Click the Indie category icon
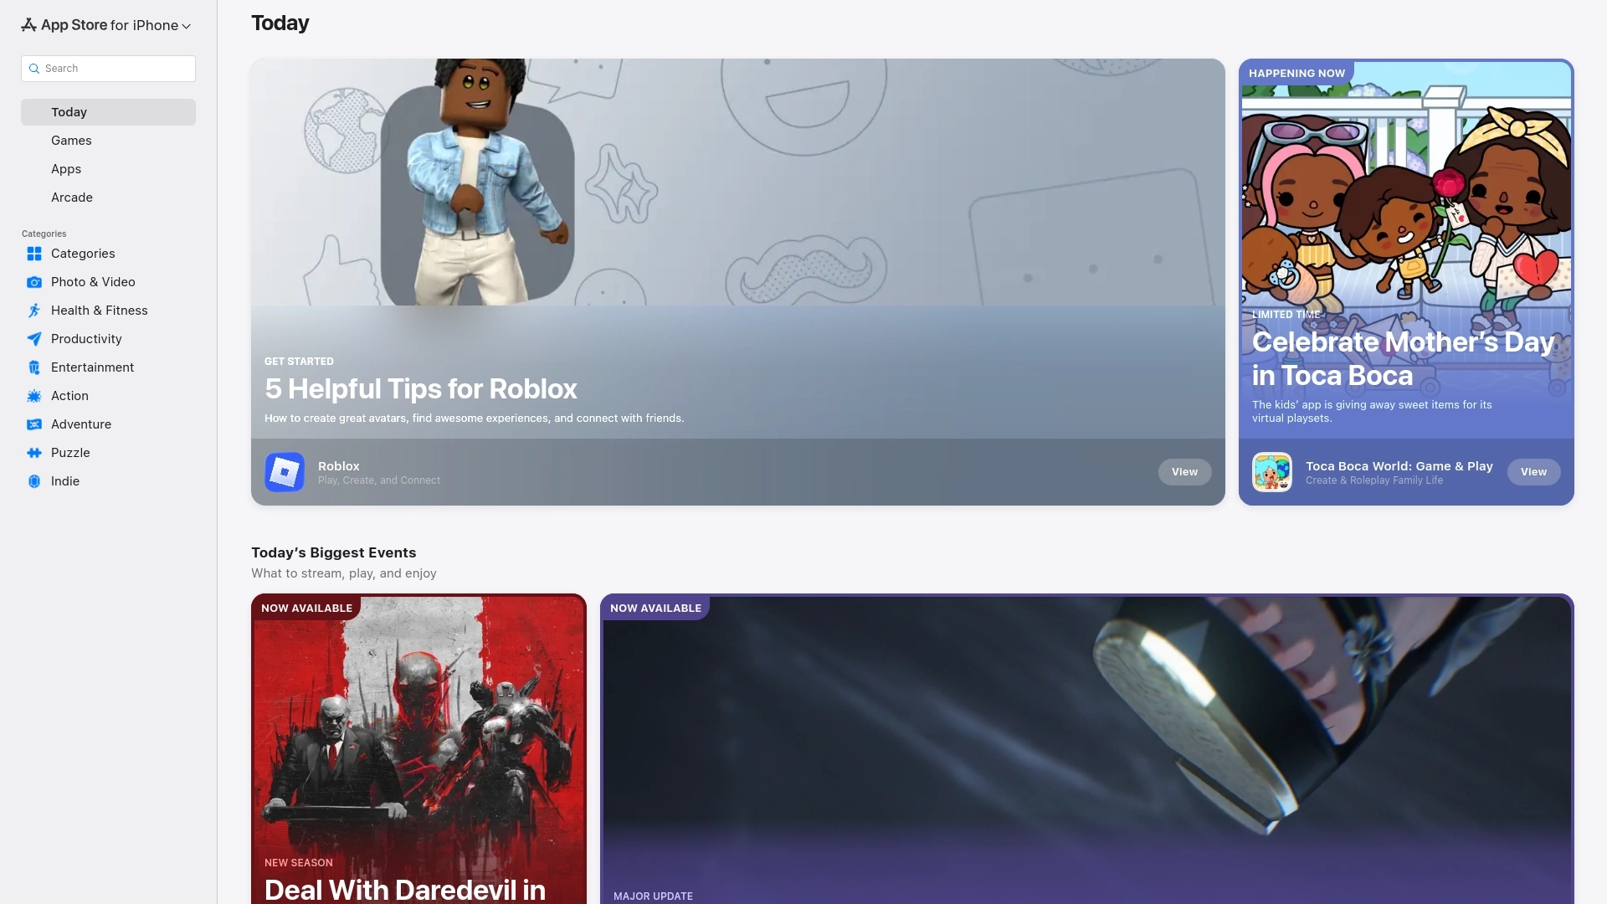Screen dimensions: 1607x904 tap(34, 481)
